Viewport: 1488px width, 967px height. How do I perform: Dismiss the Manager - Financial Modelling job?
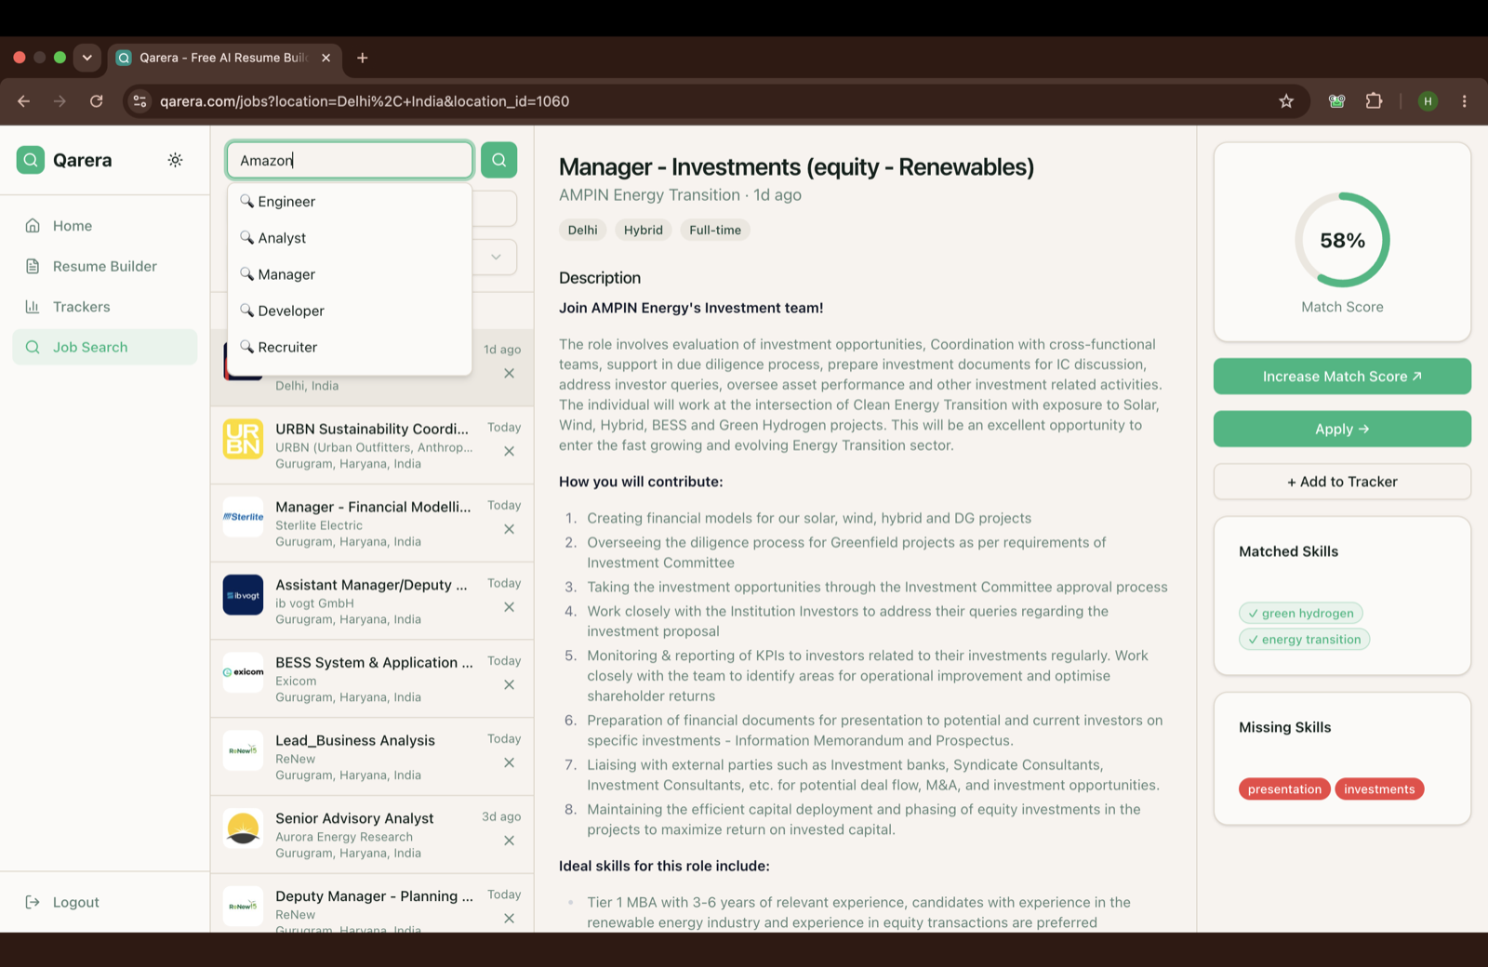[509, 529]
